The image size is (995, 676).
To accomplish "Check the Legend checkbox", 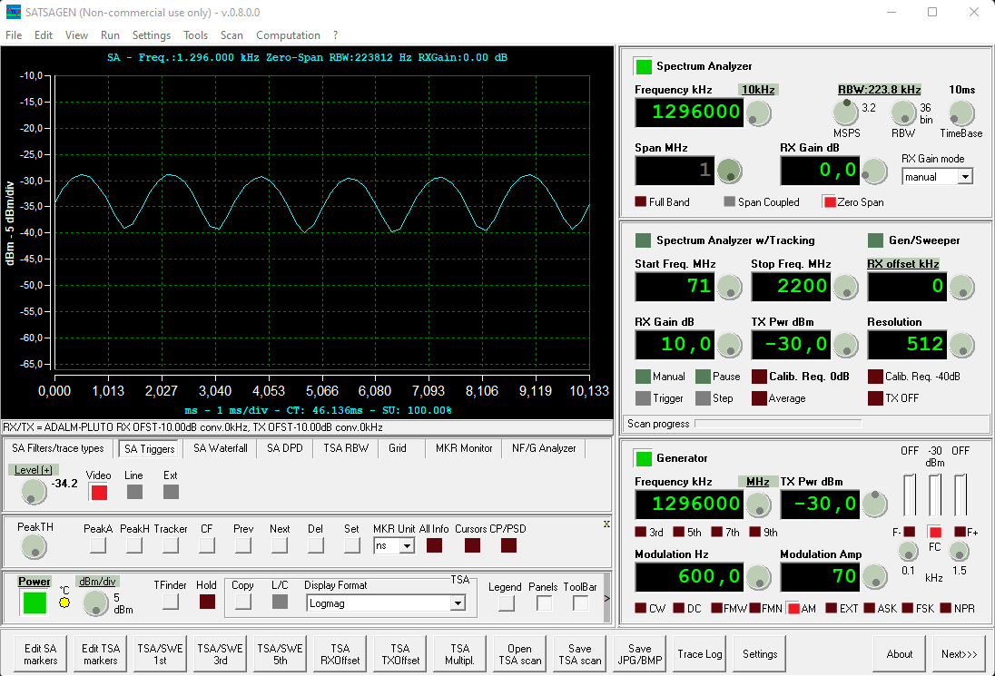I will point(506,603).
